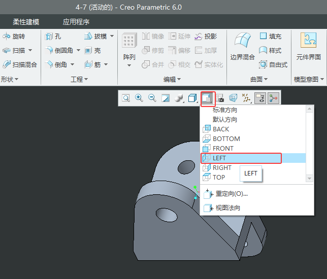Expand the Draft (拔模) dropdown arrow

112,36
